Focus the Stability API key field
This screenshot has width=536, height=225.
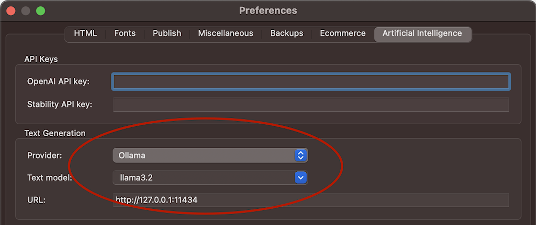click(311, 104)
